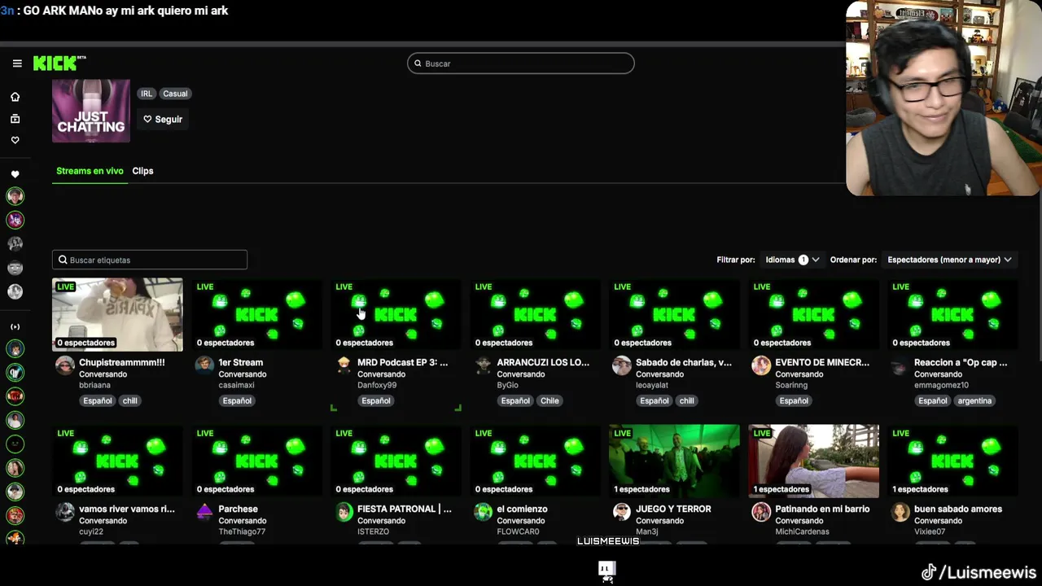Screen dimensions: 1042x586
Task: Open Sabado de charlas stream title
Action: (684, 362)
